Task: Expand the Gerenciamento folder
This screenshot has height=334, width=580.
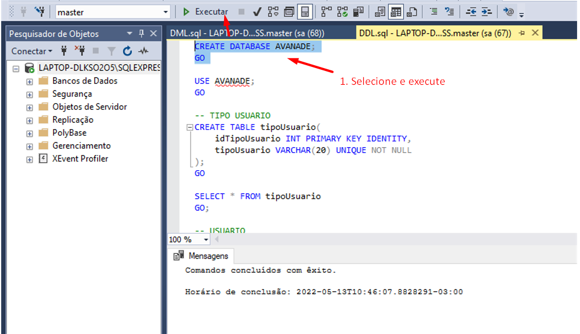Action: 29,147
